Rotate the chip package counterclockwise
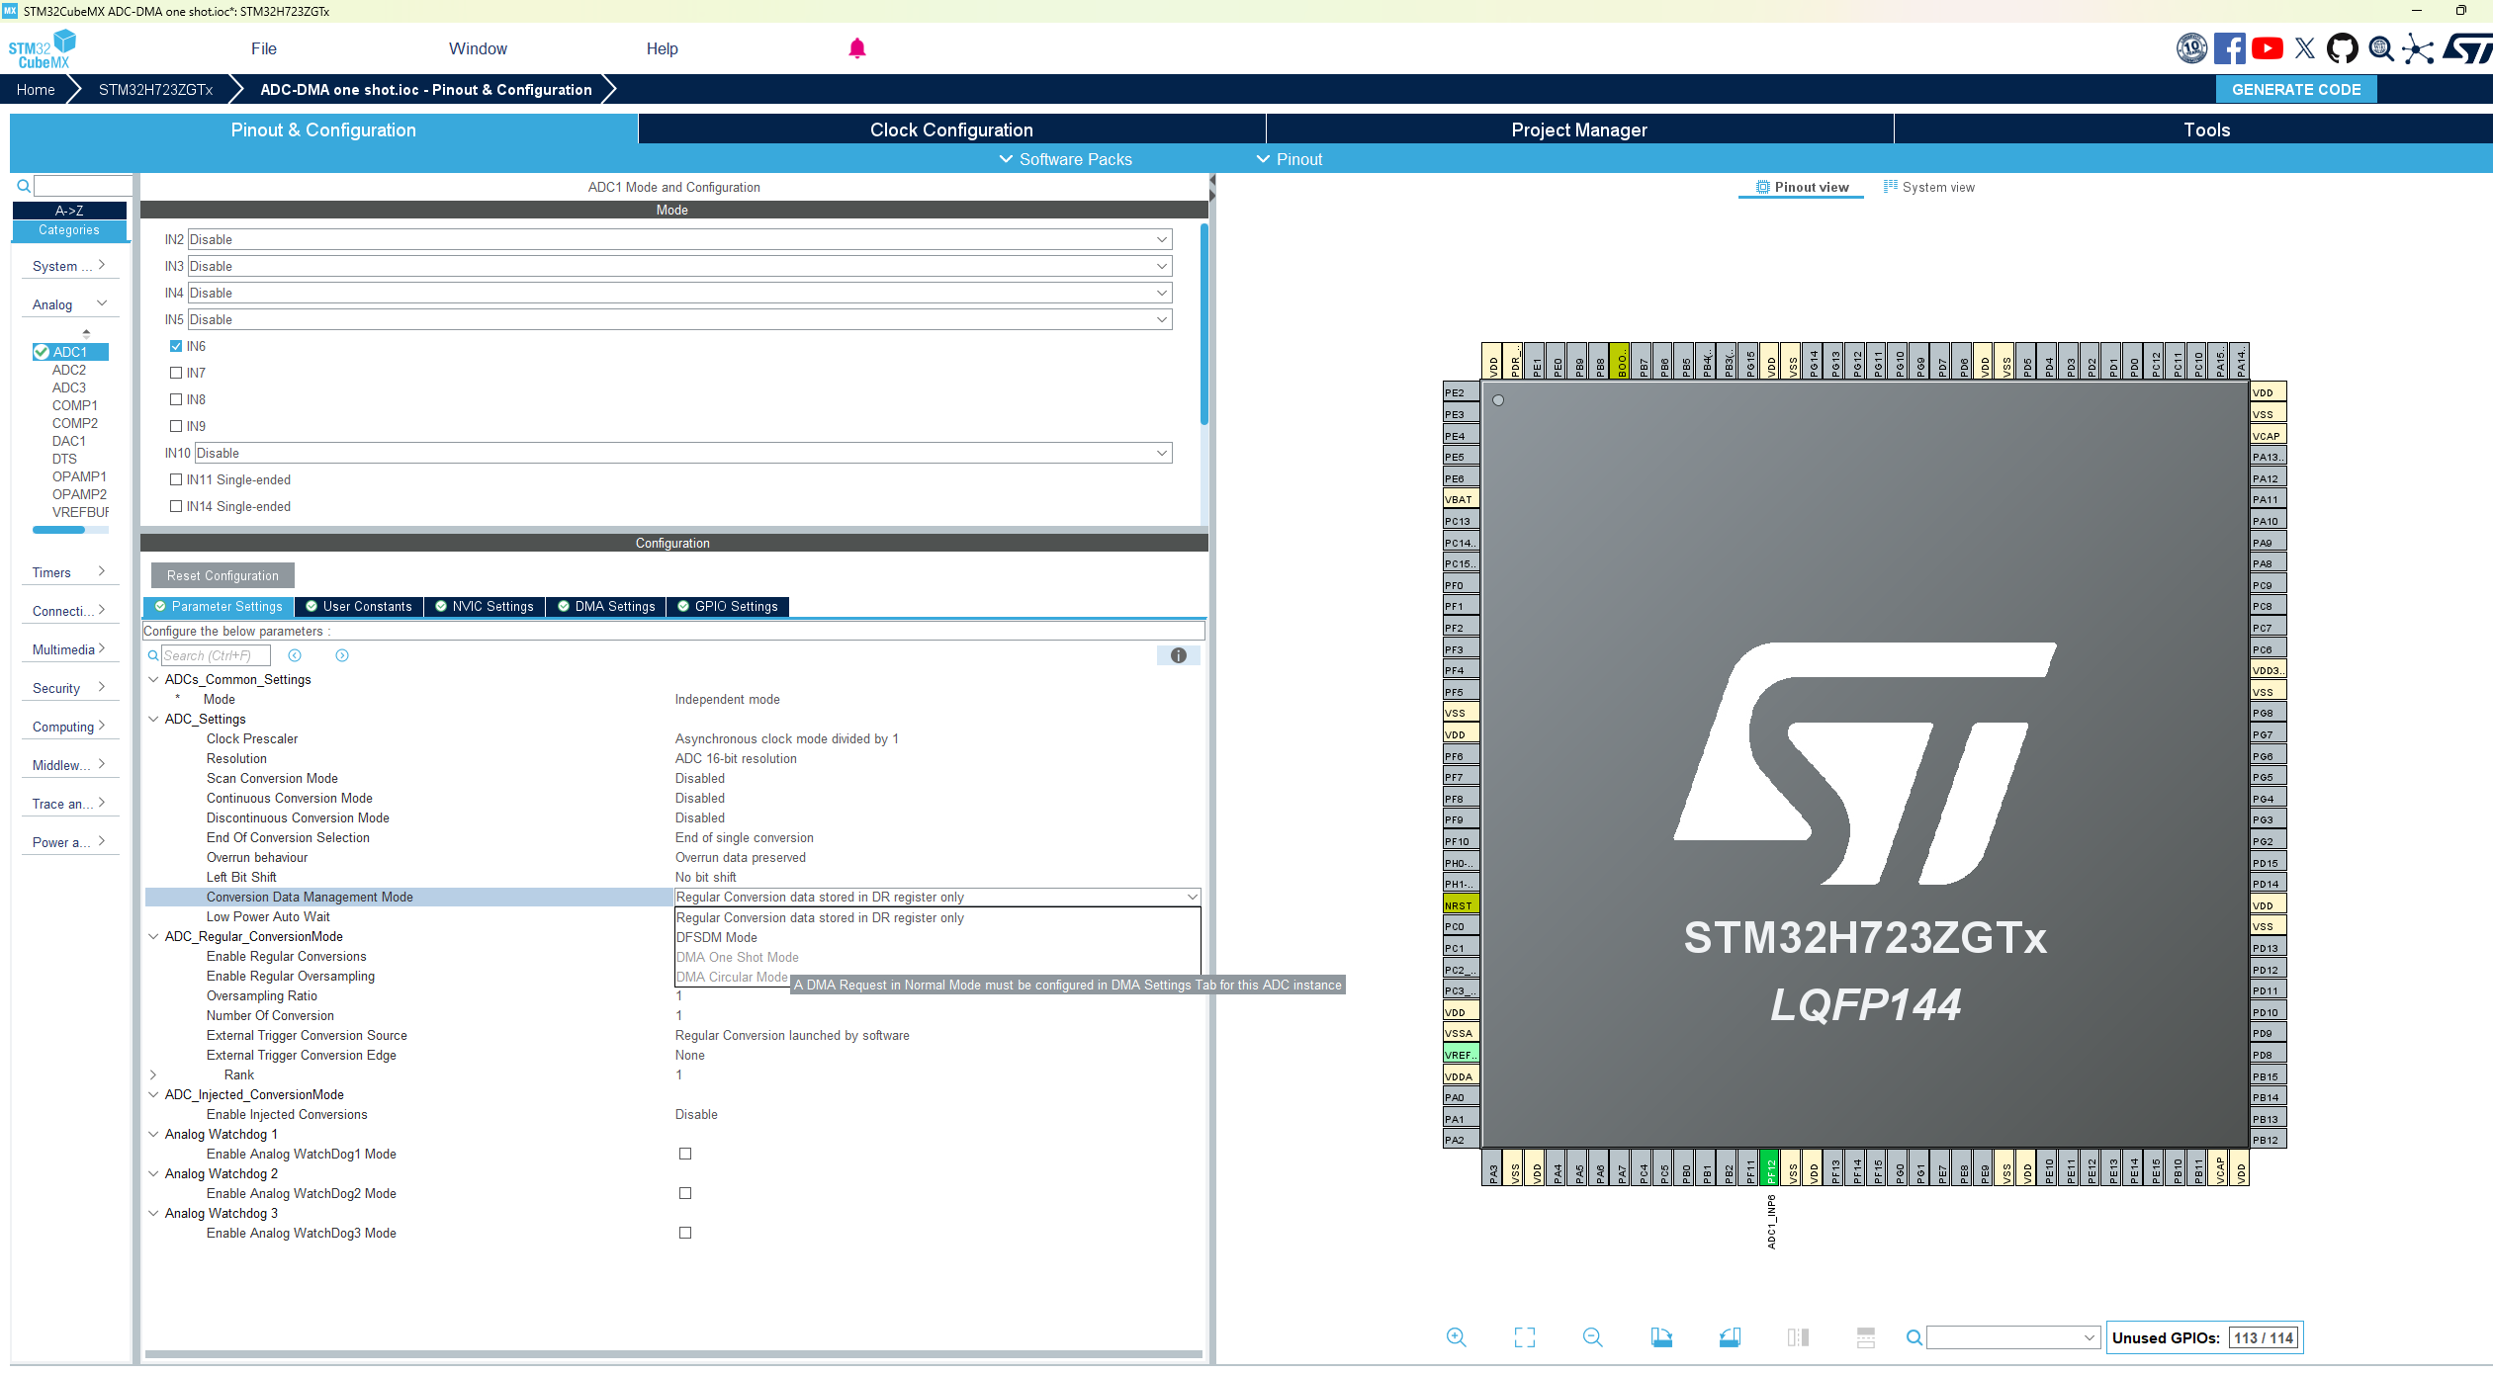 [x=1730, y=1336]
